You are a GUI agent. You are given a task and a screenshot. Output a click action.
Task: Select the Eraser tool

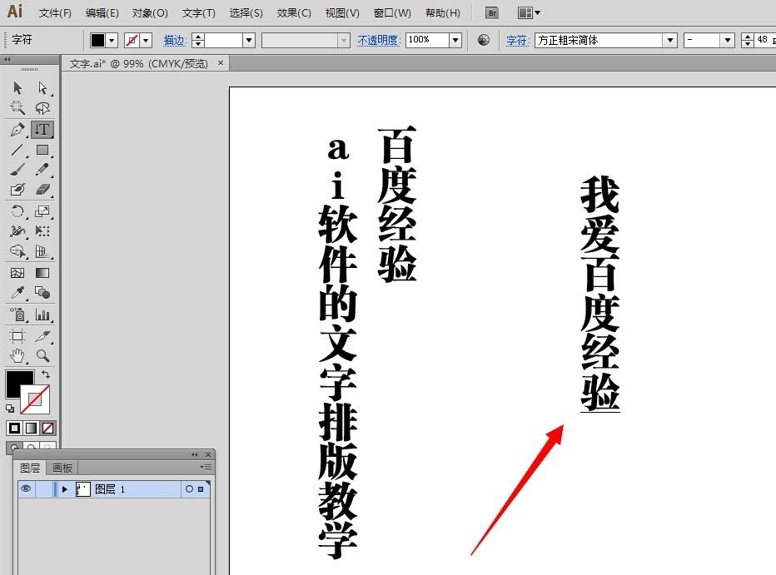pos(42,190)
